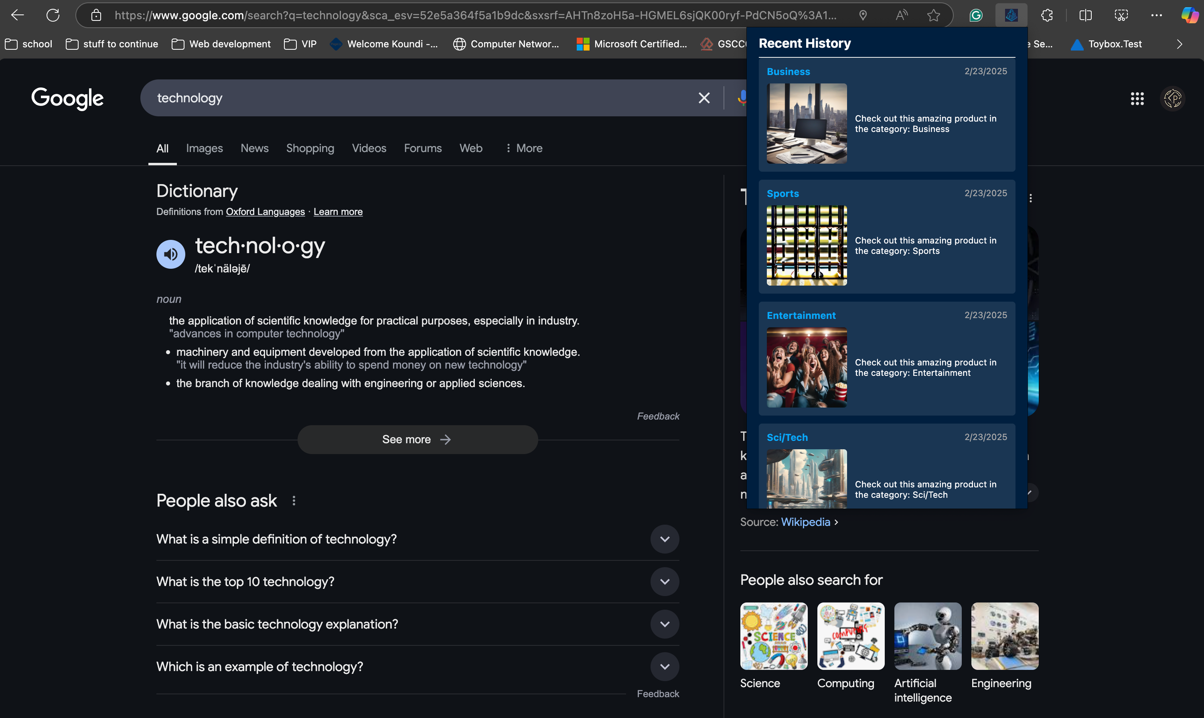Viewport: 1204px width, 718px height.
Task: Expand "What is the top 10 technology?"
Action: click(664, 582)
